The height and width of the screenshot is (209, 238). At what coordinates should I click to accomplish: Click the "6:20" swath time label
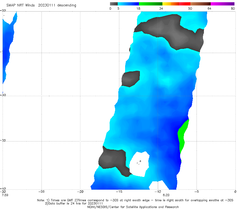[166, 195]
